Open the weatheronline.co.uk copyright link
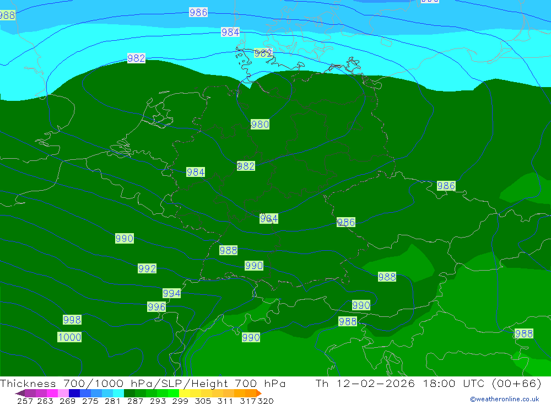The image size is (551, 404). 504,399
